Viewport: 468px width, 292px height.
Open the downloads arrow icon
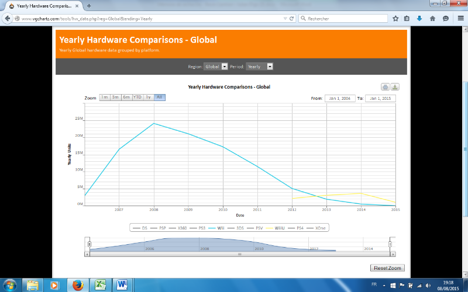[x=419, y=19]
